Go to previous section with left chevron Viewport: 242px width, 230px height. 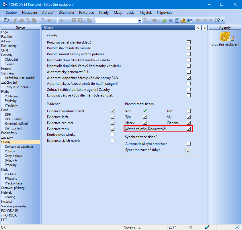[x=198, y=28]
